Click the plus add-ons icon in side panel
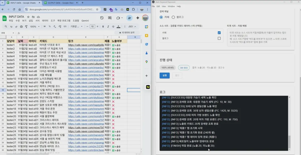Image resolution: width=301 pixels, height=155 pixels. pos(146,76)
